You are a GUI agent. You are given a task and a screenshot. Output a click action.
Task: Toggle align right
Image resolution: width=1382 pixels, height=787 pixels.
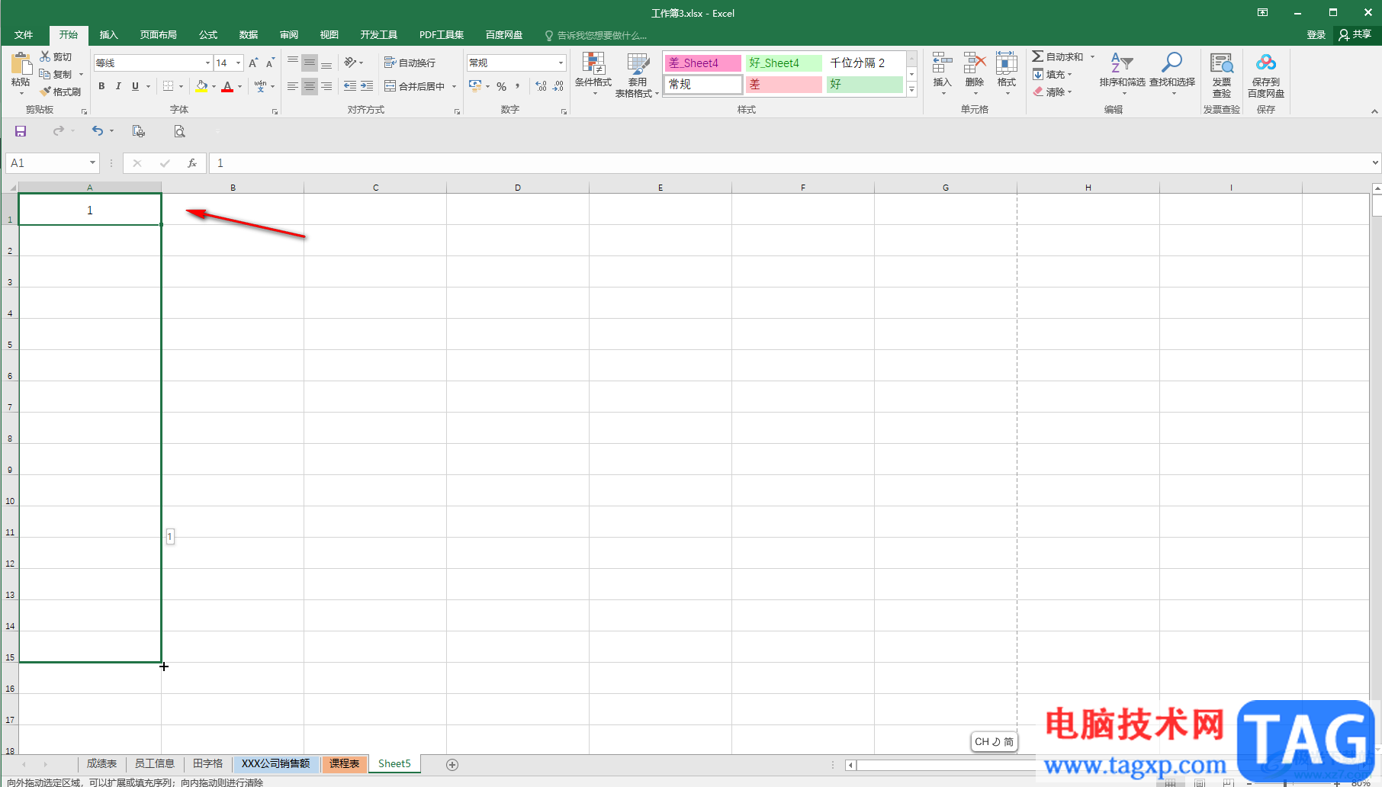click(x=326, y=86)
